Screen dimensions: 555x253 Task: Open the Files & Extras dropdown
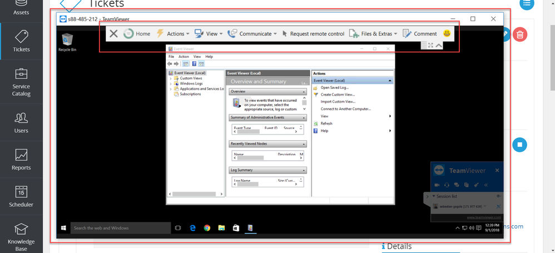pos(373,33)
